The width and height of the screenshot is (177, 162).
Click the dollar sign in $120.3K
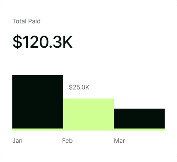click(17, 42)
